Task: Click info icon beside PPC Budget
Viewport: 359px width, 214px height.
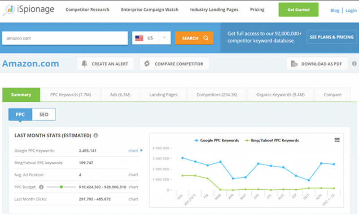Action: [41, 187]
